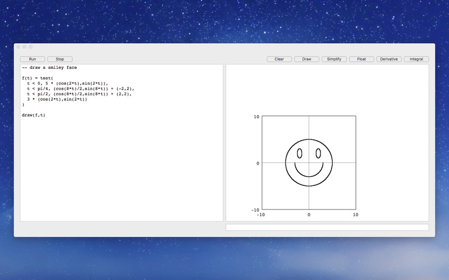Click the "3 * (cos(2*t),sin(2*t))" line
Image resolution: width=449 pixels, height=280 pixels.
[57, 100]
